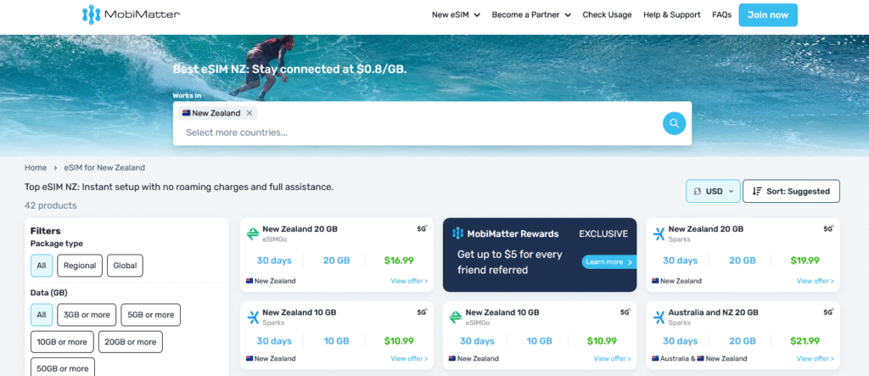This screenshot has width=869, height=376.
Task: Open the Sort: Suggested dropdown
Action: coord(791,192)
